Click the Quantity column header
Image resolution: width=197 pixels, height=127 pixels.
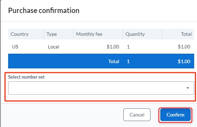pos(135,34)
